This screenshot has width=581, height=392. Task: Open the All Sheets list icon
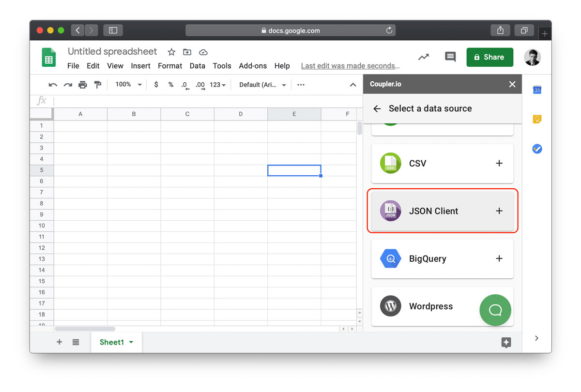click(76, 342)
